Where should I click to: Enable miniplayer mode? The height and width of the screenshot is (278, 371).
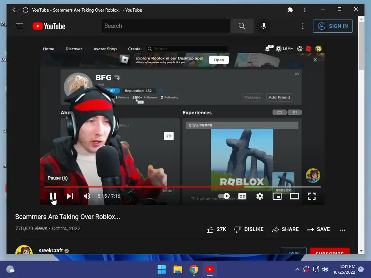coord(277,196)
